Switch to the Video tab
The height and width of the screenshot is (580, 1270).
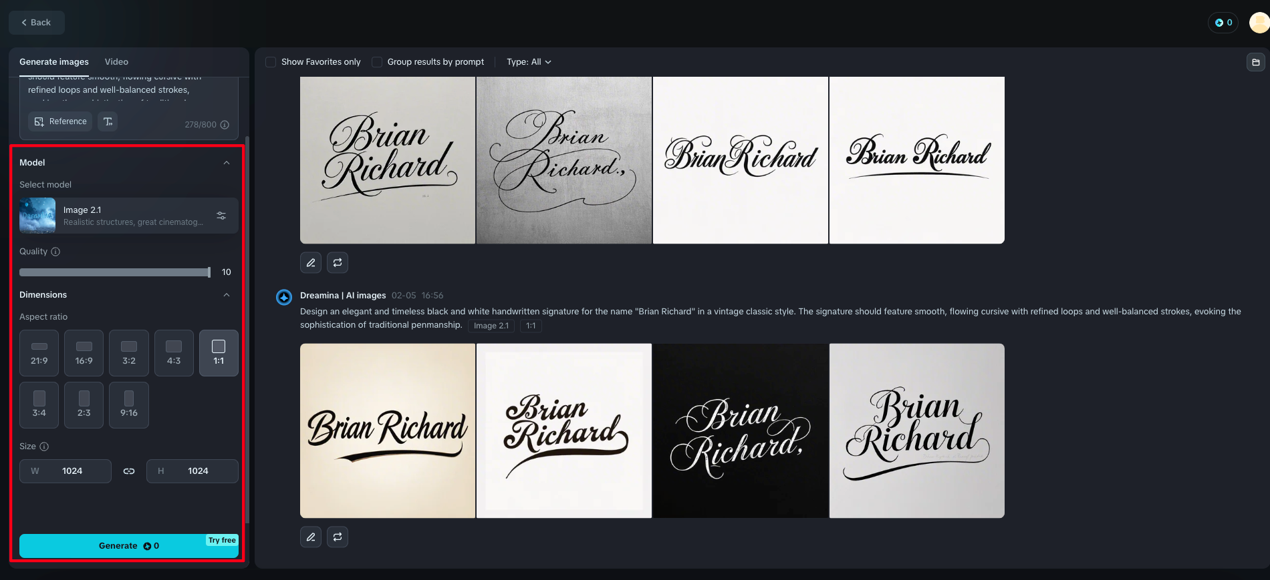coord(116,62)
